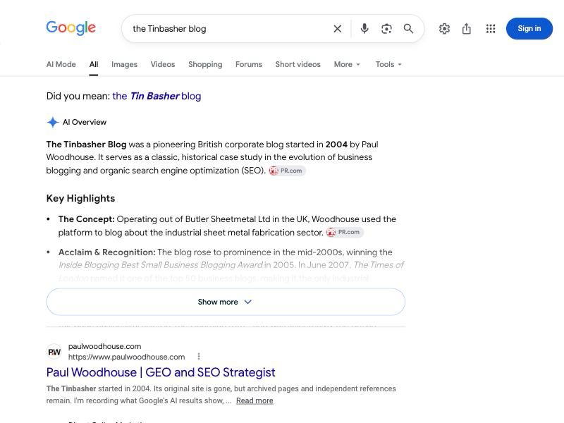
Task: Switch to AI Mode tab
Action: coord(61,64)
